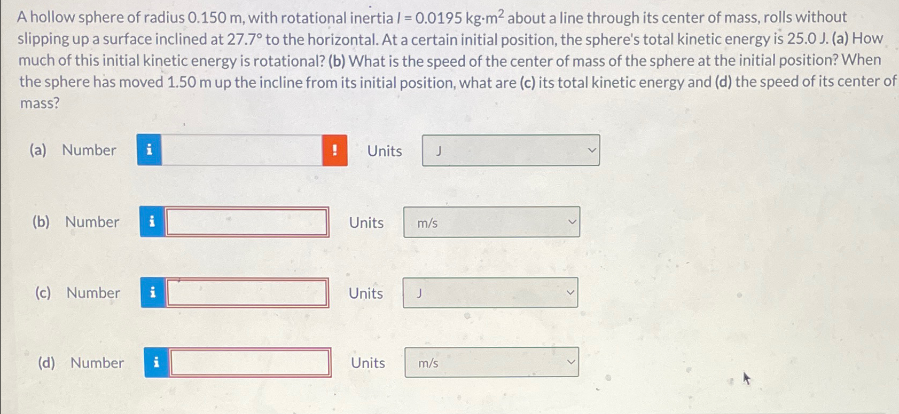This screenshot has height=414, width=899.
Task: Select the i tooltip beside question (c)
Action: (x=152, y=292)
